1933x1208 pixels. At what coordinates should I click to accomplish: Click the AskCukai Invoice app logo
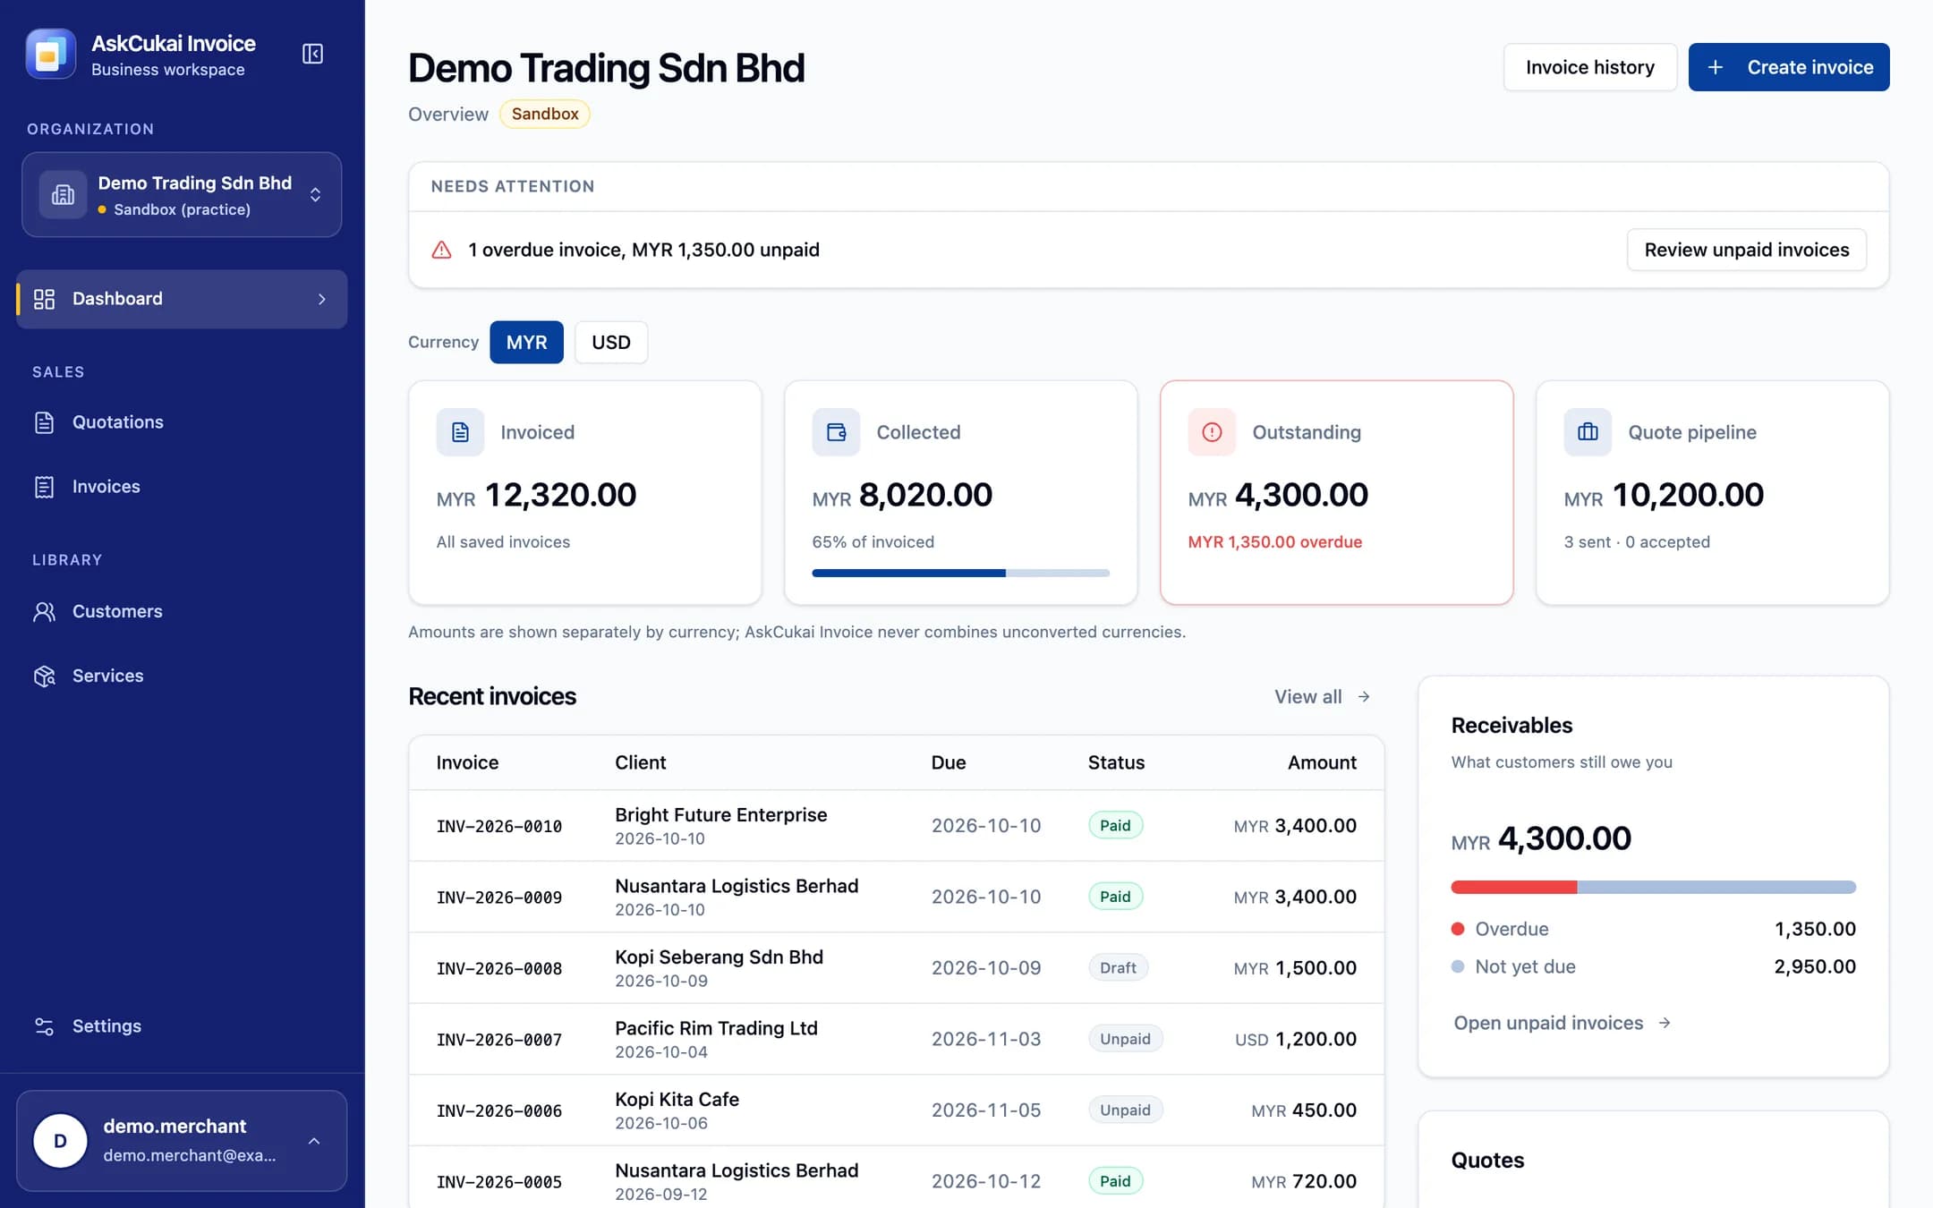(51, 55)
